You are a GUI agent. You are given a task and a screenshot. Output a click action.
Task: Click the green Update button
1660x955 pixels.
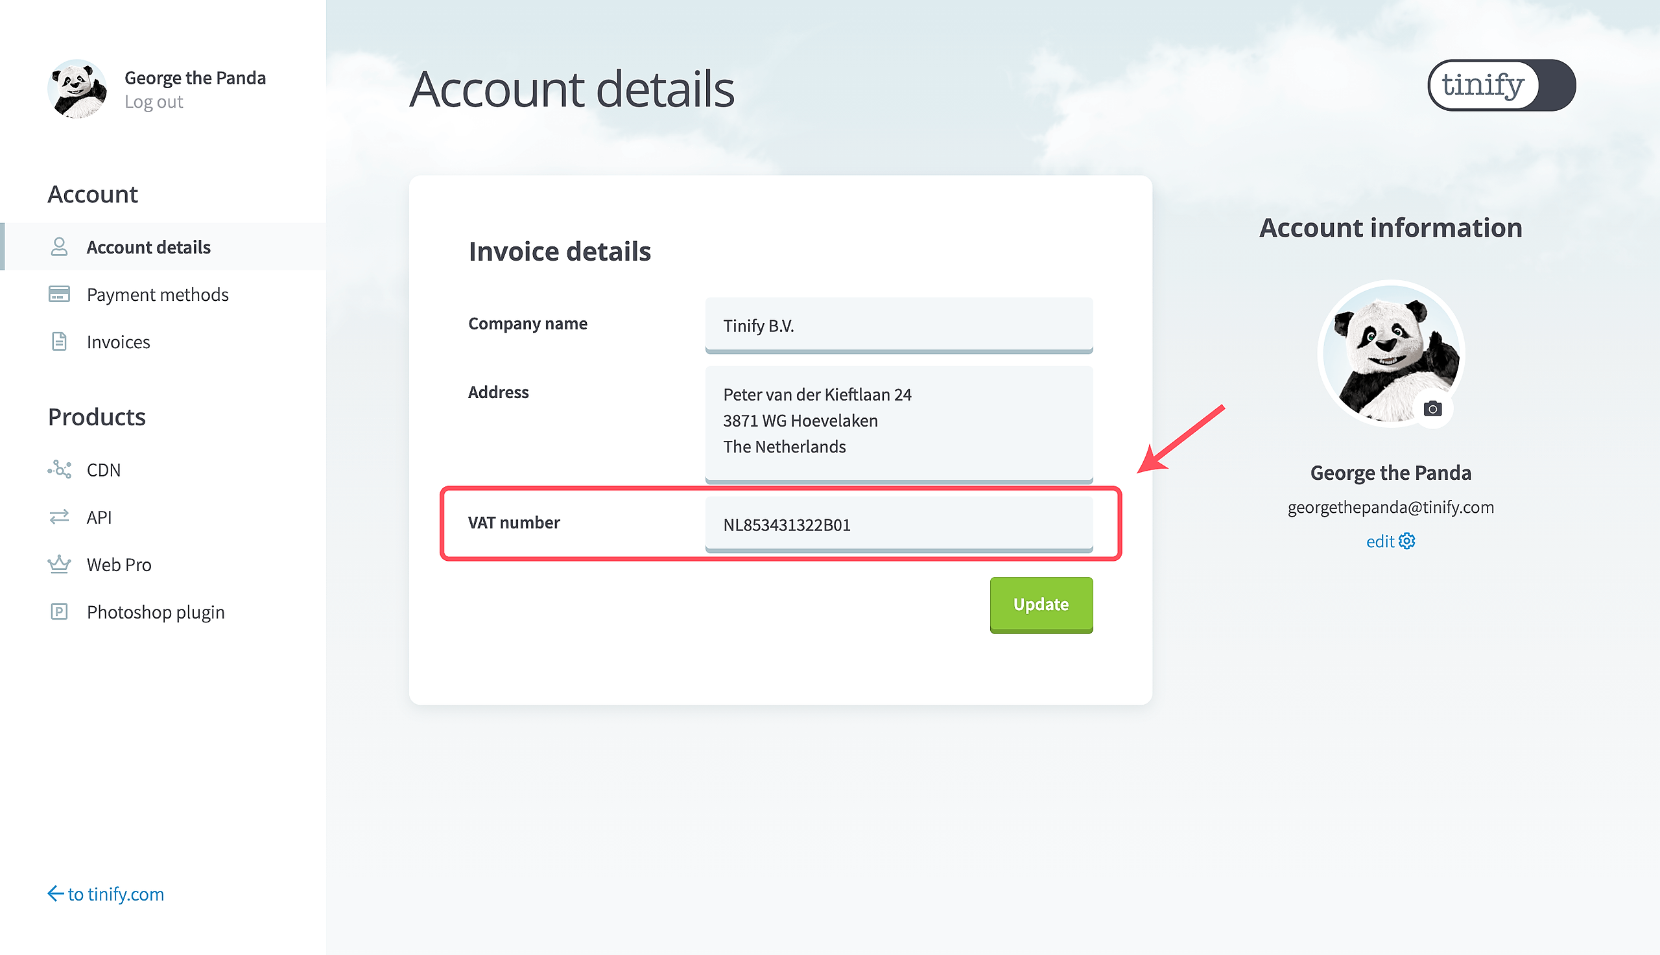[x=1041, y=604]
